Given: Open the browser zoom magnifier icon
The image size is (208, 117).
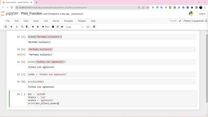Looking at the screenshot, I should (139, 7).
